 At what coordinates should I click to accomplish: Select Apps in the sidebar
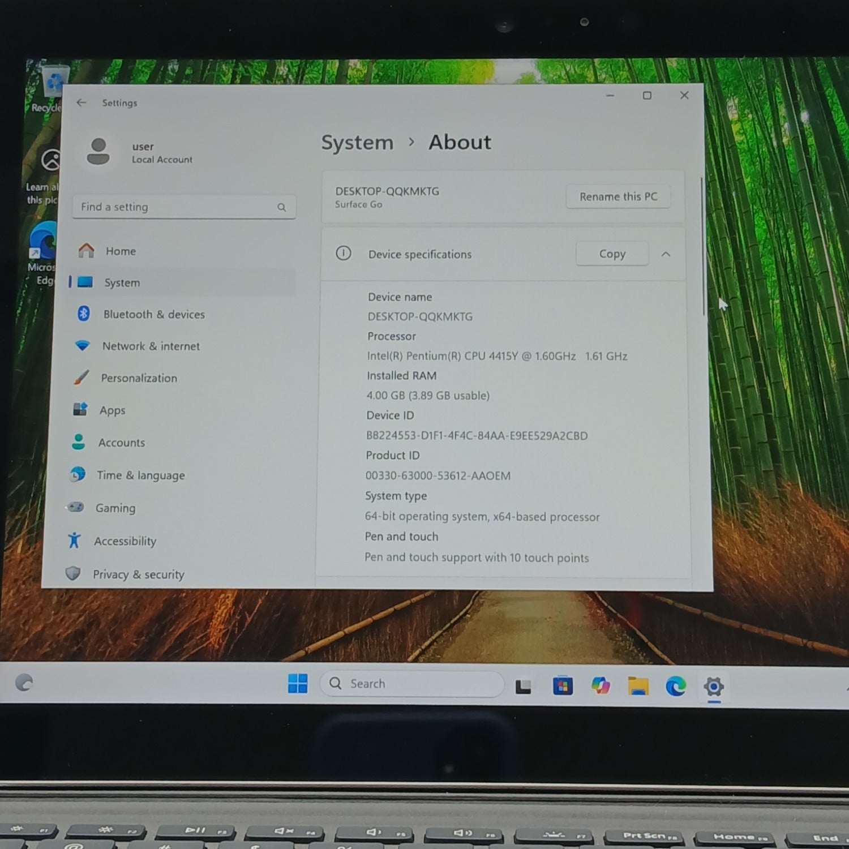point(112,410)
